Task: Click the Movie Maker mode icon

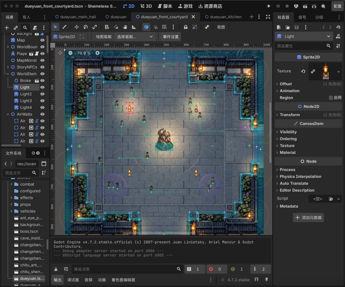Action: (323, 6)
